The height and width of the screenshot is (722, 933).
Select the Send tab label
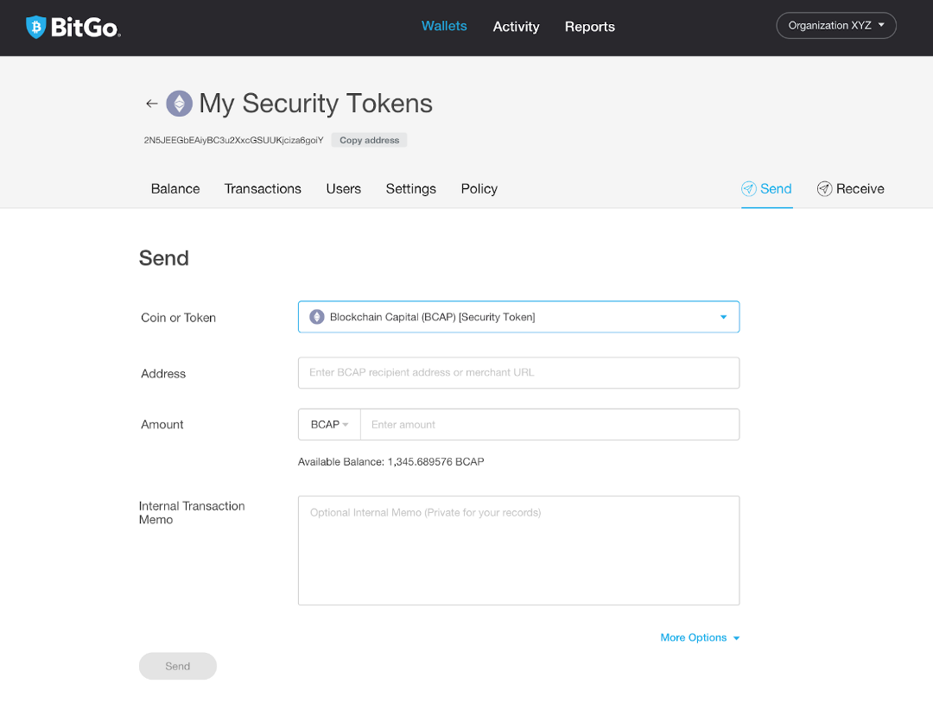[x=776, y=188]
